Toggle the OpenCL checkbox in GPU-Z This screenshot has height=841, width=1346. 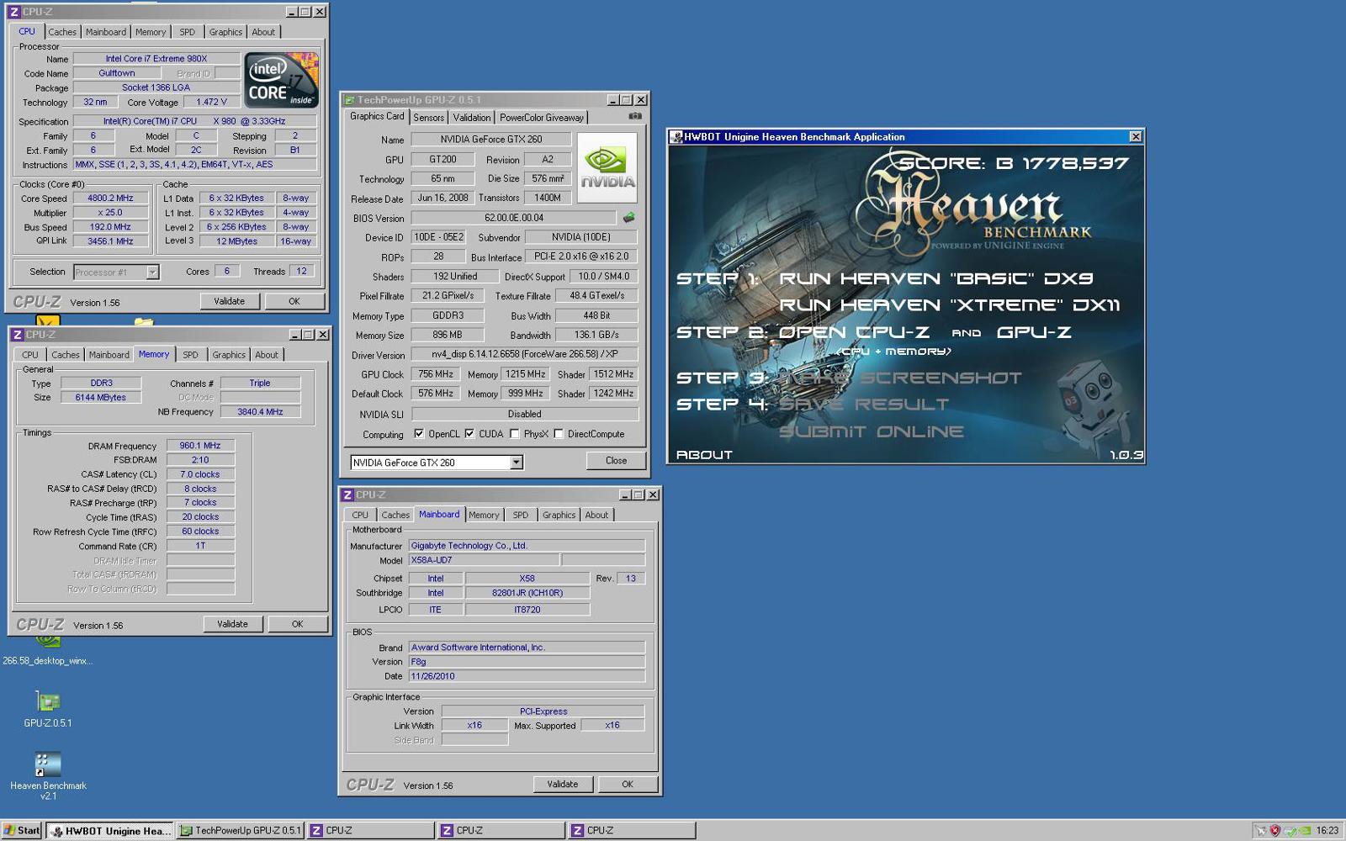click(x=419, y=434)
